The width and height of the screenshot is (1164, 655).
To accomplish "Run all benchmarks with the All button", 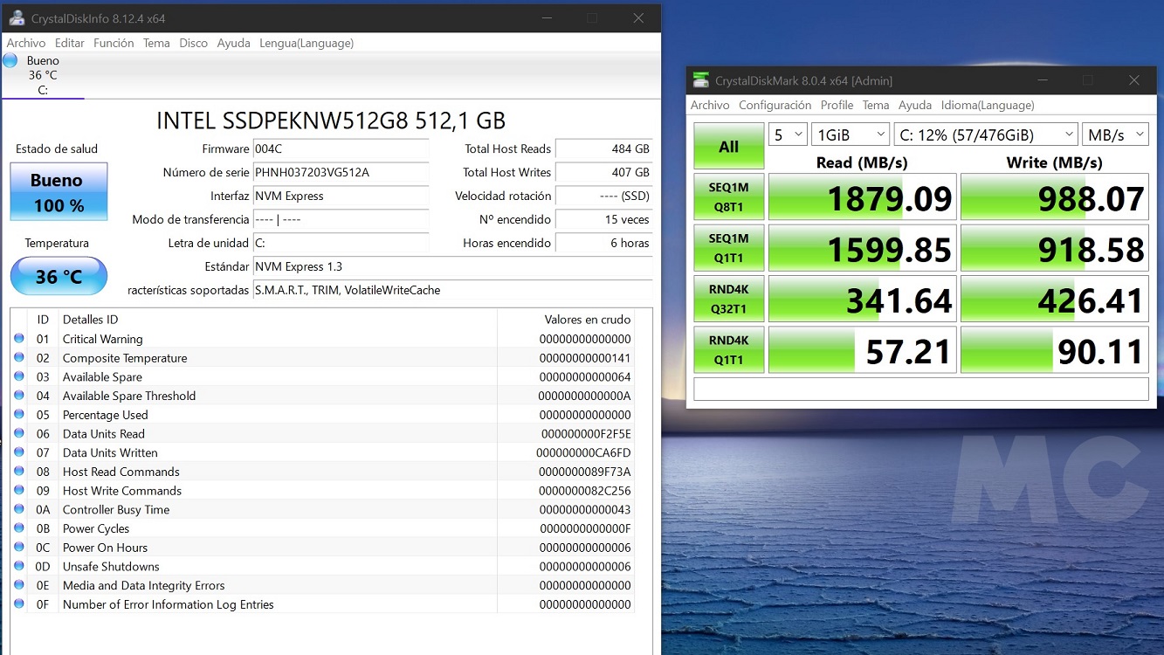I will coord(728,146).
